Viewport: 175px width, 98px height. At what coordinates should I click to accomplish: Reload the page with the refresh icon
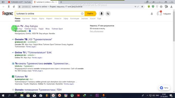14,7
